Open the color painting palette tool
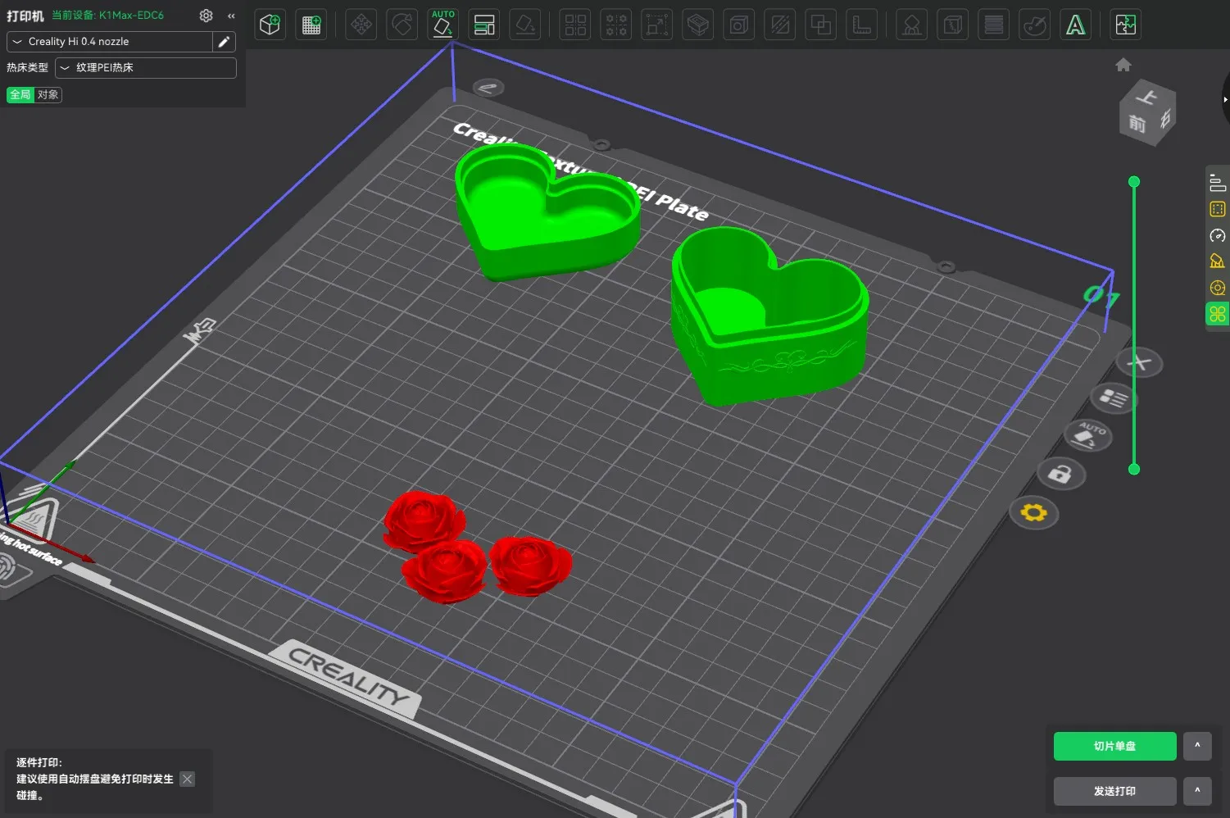 point(1034,25)
